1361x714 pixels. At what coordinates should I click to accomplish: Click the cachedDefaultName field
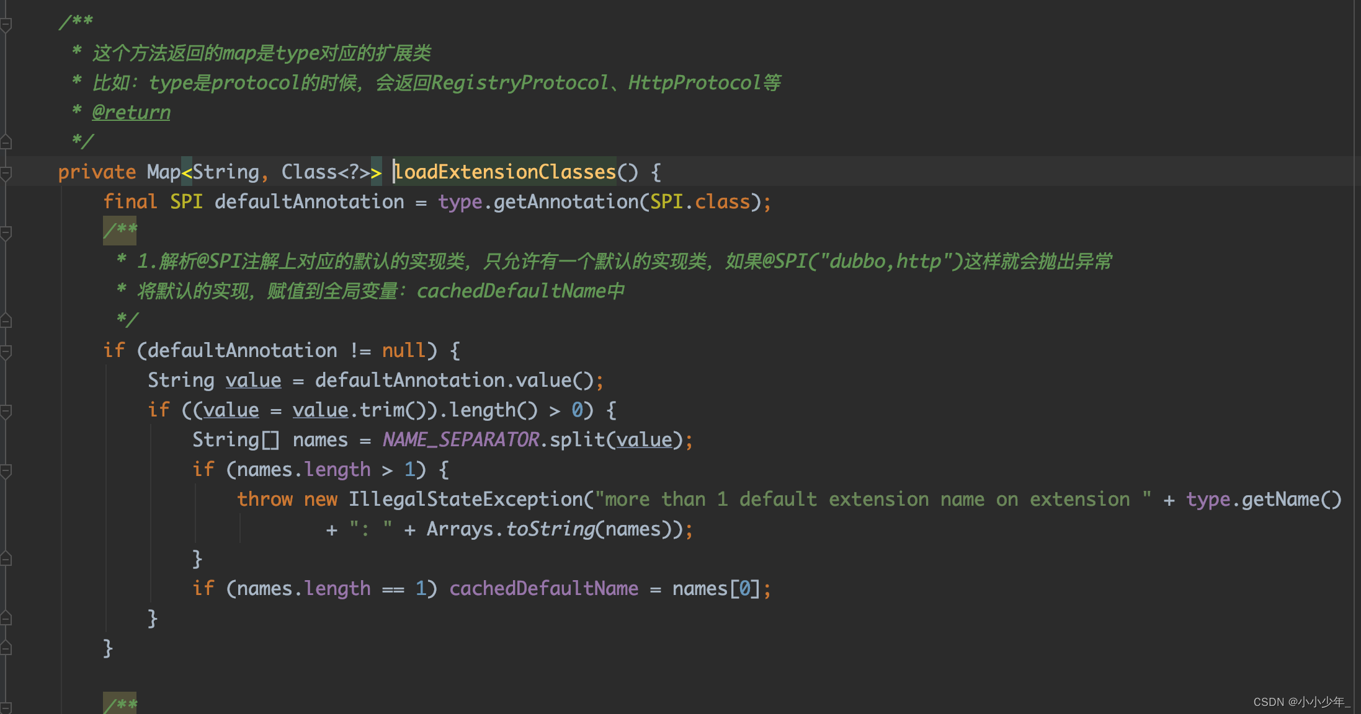[x=543, y=588]
